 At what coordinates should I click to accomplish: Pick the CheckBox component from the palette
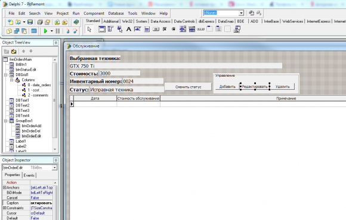pos(165,29)
